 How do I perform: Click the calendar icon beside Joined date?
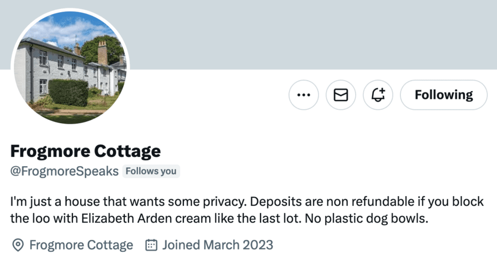pyautogui.click(x=151, y=245)
